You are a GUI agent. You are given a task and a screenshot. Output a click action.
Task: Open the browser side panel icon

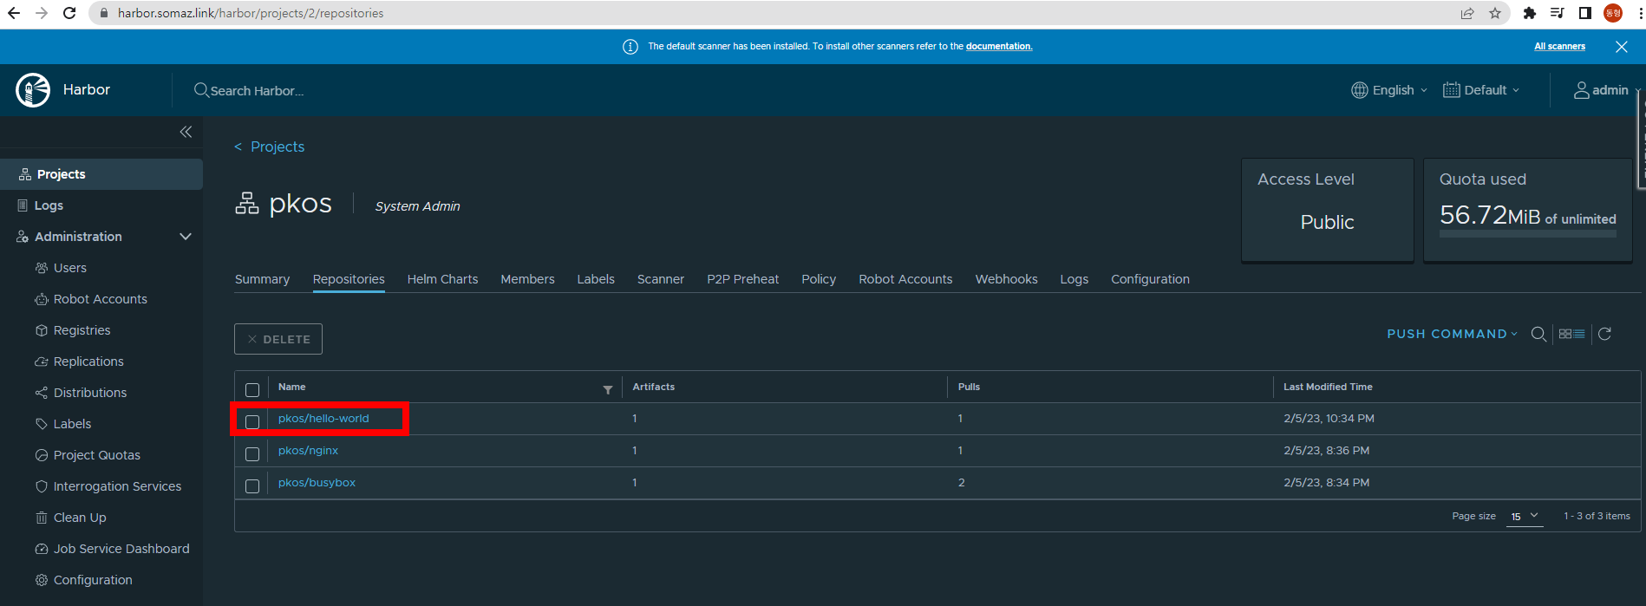point(1585,13)
